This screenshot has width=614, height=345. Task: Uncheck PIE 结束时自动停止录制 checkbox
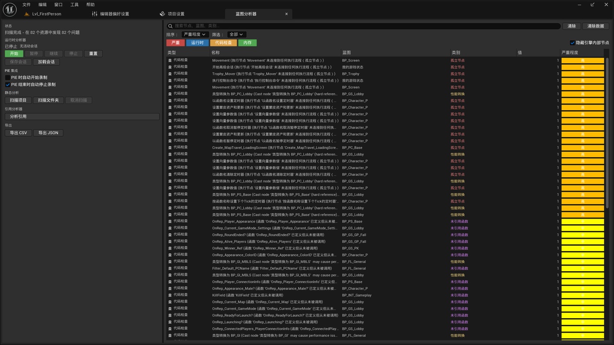[8, 84]
